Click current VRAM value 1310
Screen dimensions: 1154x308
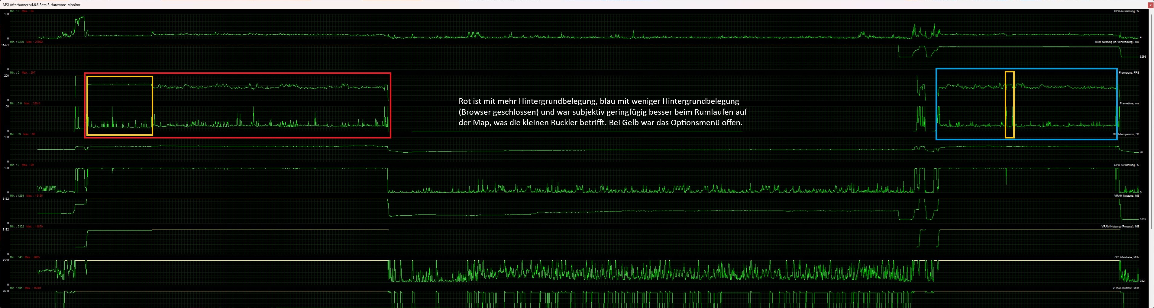[1142, 219]
